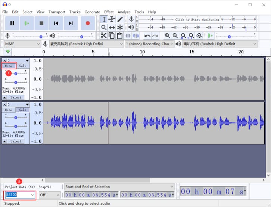Open the Generate menu
This screenshot has width=271, height=207.
point(92,12)
